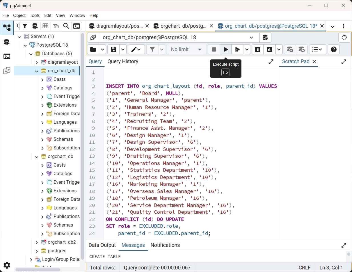Collapse the Databases (5) node
Image resolution: width=352 pixels, height=272 pixels.
click(x=31, y=54)
